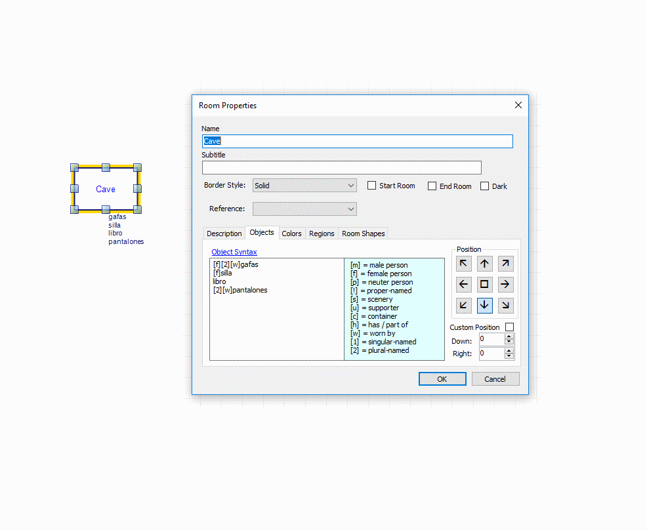647x530 pixels.
Task: Increase the Down offset value
Action: click(509, 336)
